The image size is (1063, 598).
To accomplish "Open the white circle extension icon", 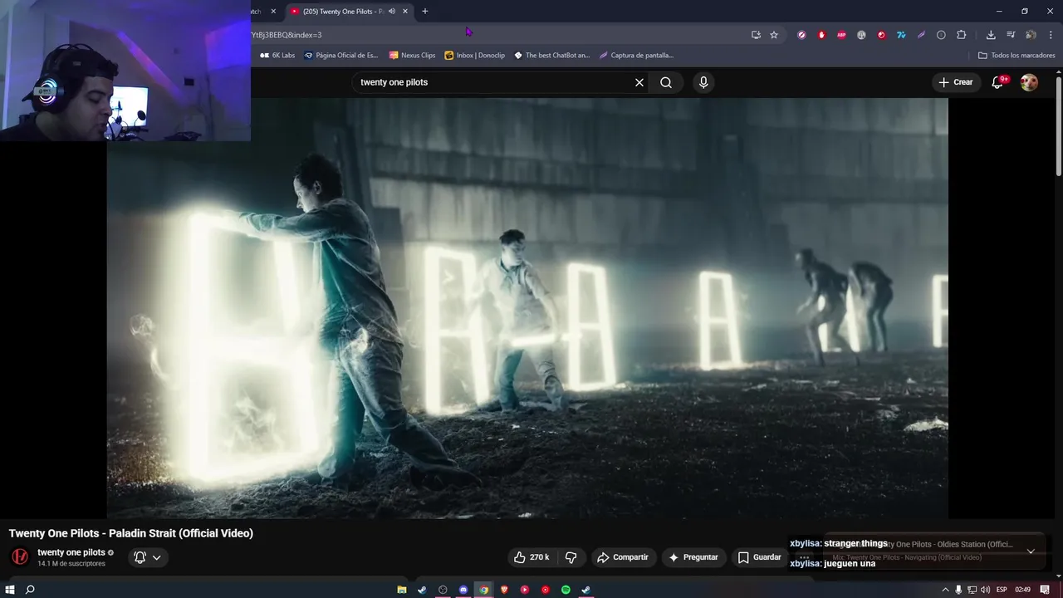I will 941,35.
